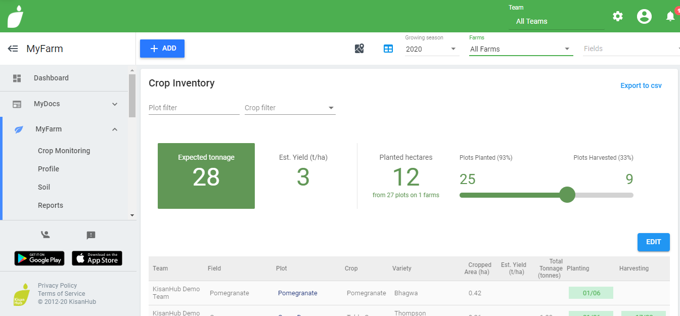Open settings gear icon
The image size is (680, 316).
point(618,16)
